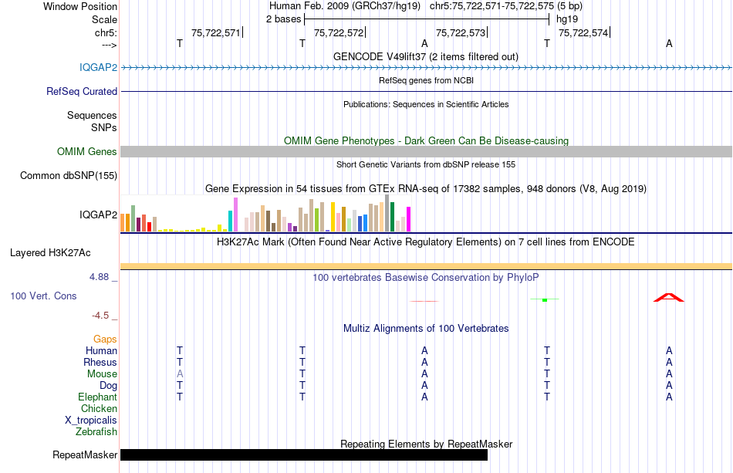The image size is (733, 473).
Task: Click the Mouse alignment row label
Action: tap(102, 374)
